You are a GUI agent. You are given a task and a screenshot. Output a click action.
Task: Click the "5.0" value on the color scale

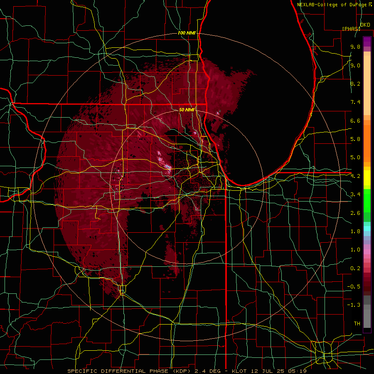coord(355,157)
